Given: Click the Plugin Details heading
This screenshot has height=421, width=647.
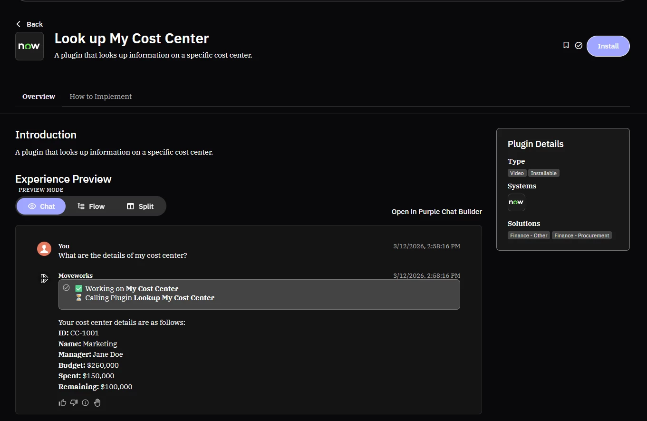Looking at the screenshot, I should (535, 144).
